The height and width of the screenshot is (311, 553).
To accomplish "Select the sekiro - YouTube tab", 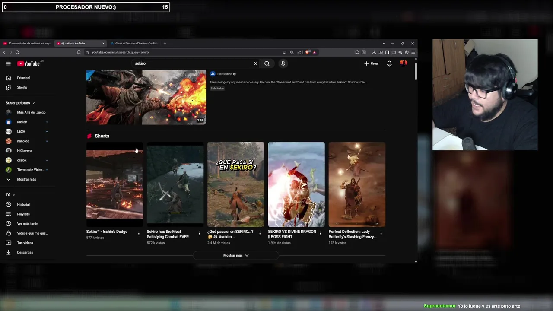I will click(80, 43).
